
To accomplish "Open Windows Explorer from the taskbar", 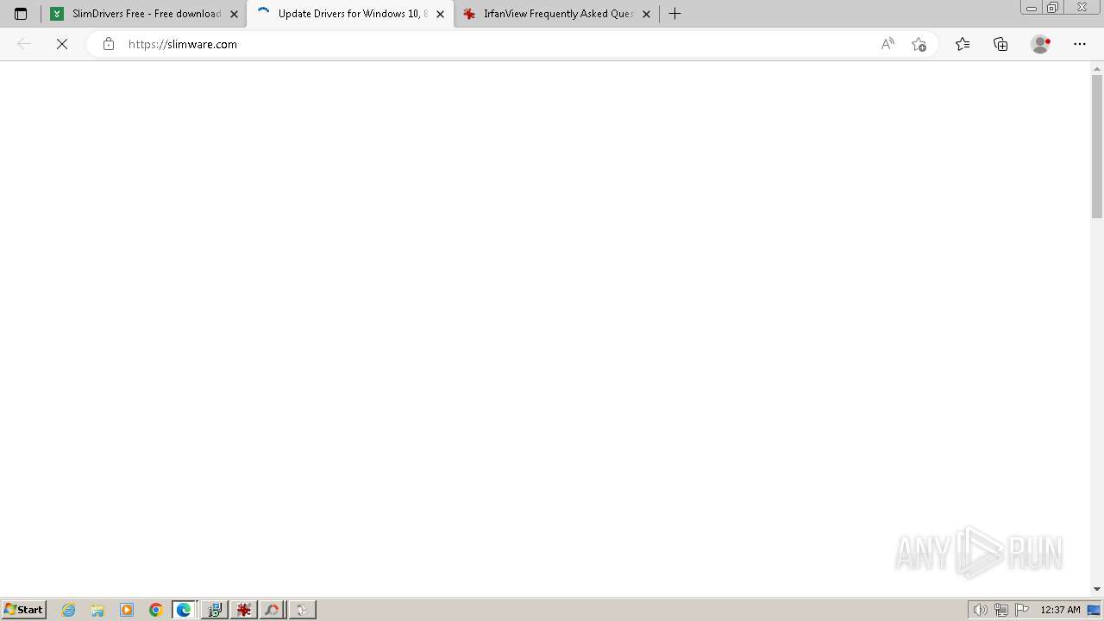I will pyautogui.click(x=97, y=610).
